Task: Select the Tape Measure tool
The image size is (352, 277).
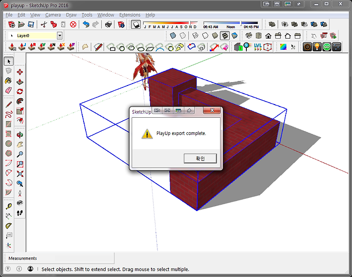Action: point(9,206)
